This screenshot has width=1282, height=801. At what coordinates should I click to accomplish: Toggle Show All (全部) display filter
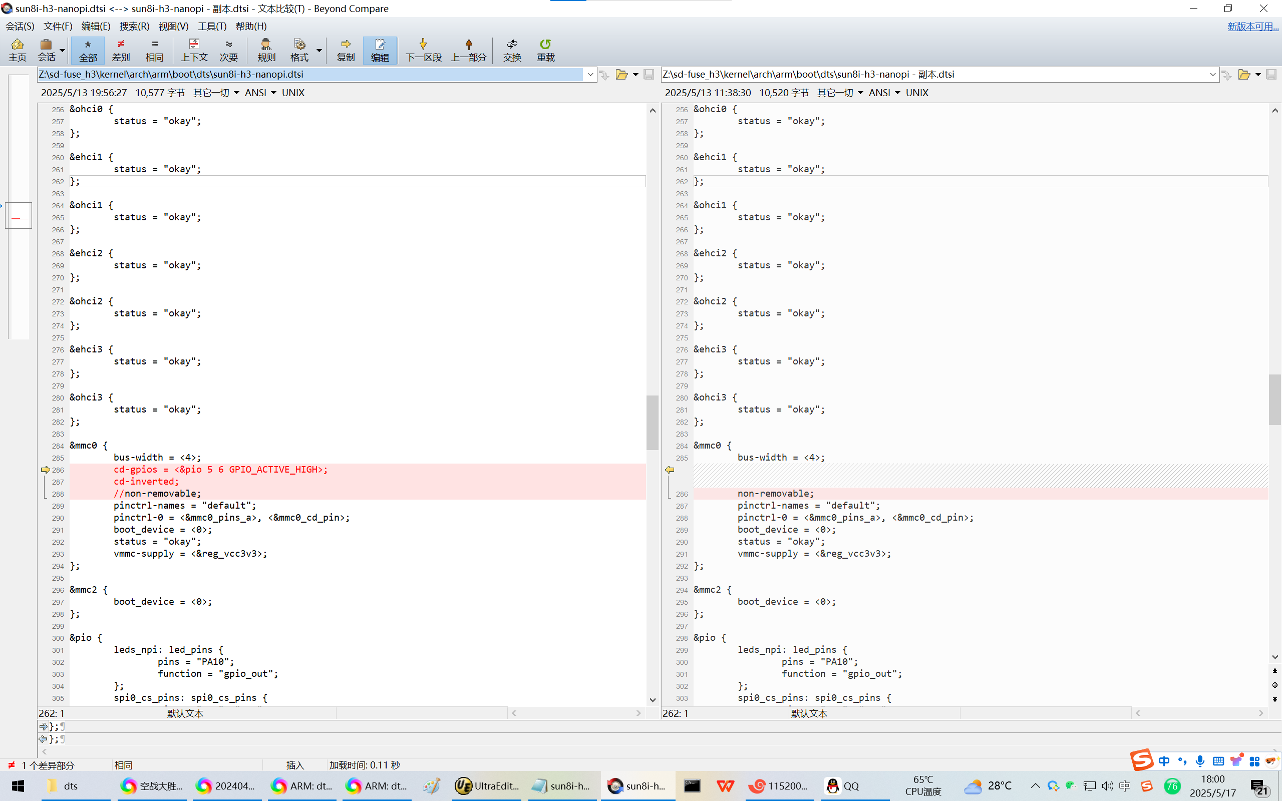[88, 50]
